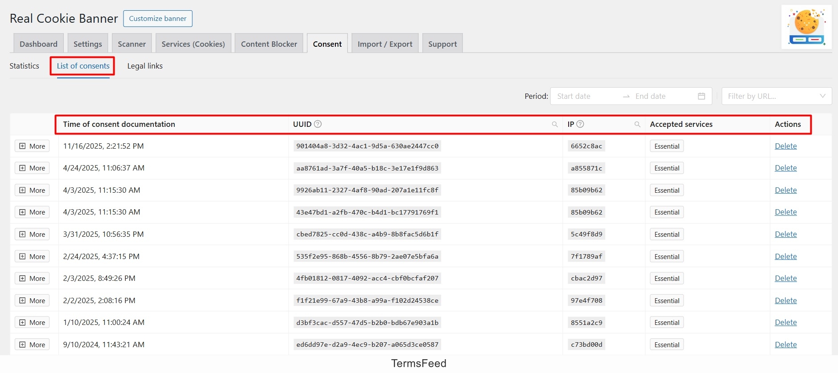The image size is (838, 373).
Task: Delete the 9/10/2024 consent entry
Action: (x=786, y=345)
